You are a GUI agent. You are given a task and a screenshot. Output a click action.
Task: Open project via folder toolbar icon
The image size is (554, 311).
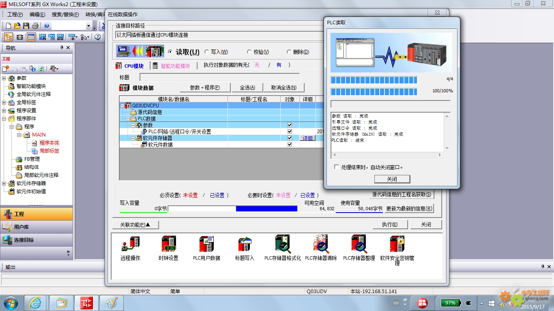pyautogui.click(x=17, y=26)
